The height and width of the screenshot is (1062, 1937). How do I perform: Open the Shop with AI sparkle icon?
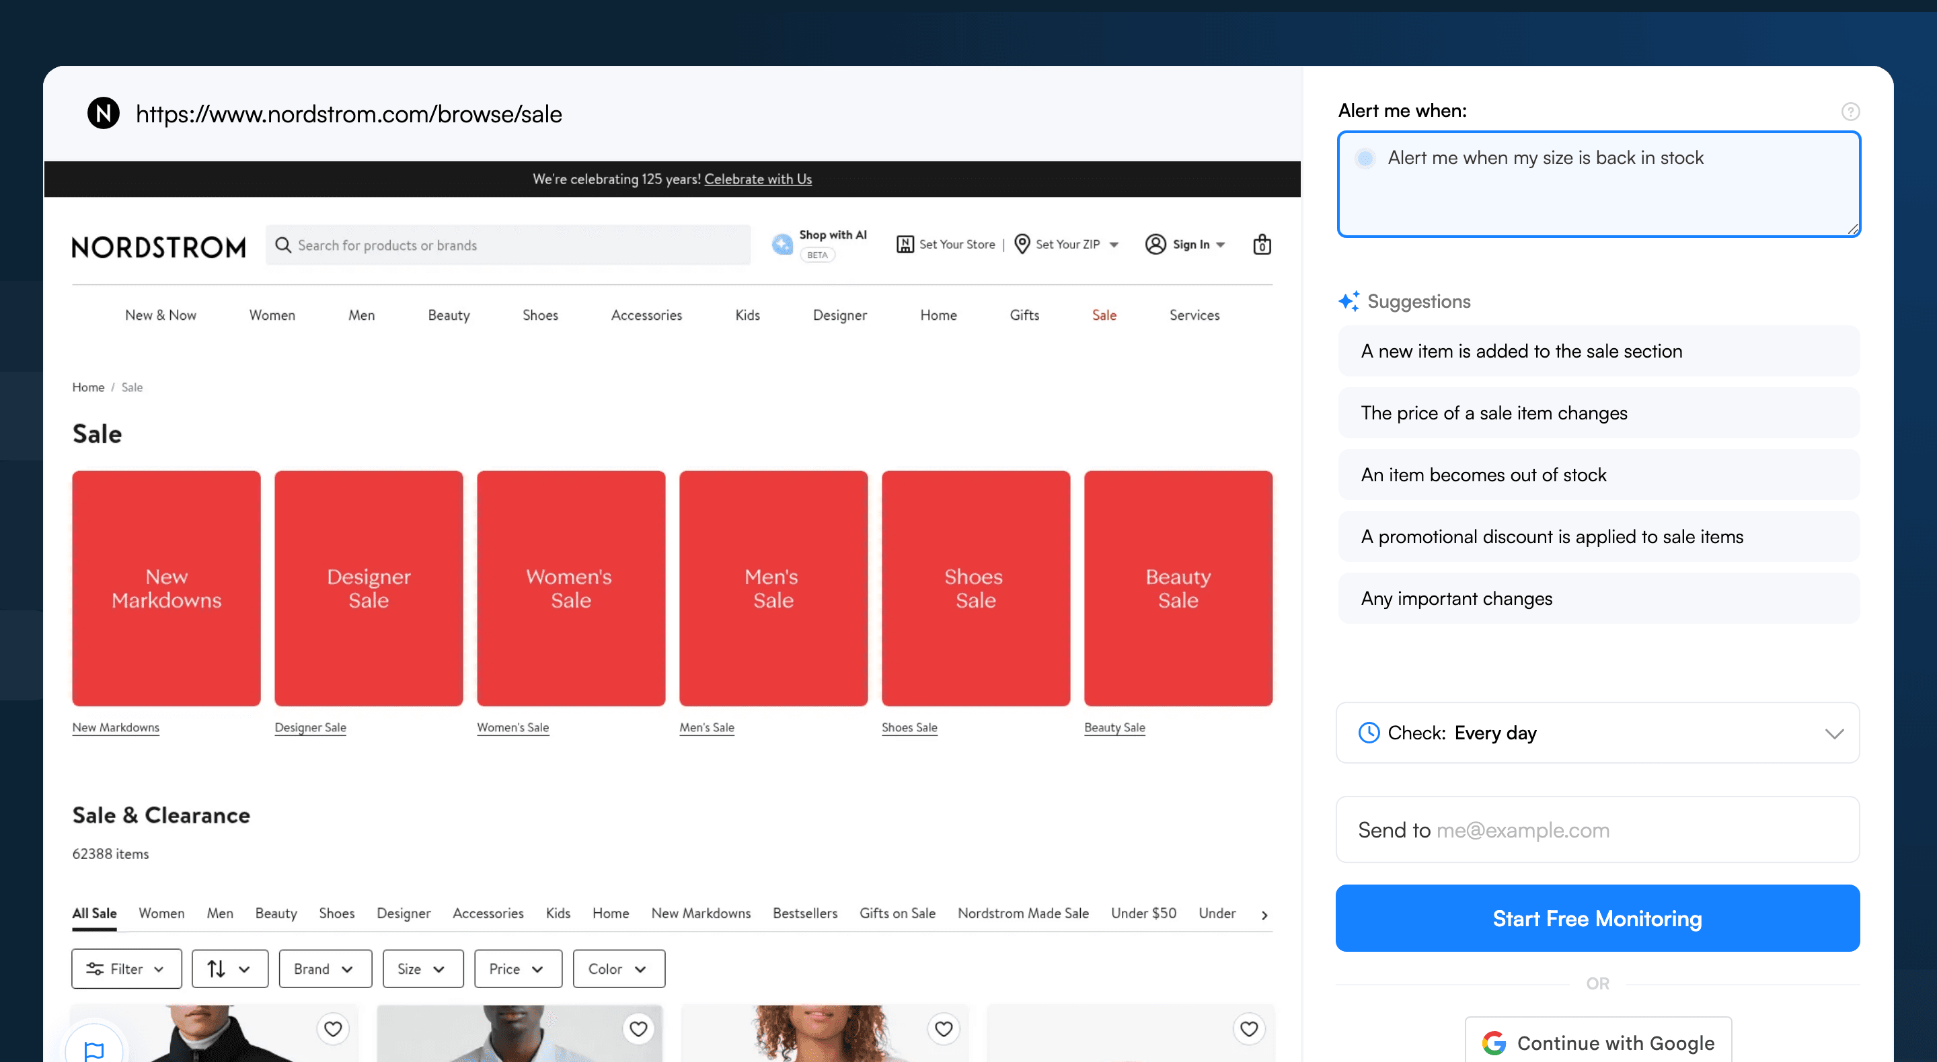point(782,244)
